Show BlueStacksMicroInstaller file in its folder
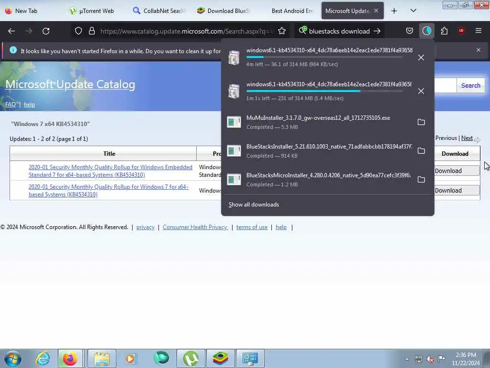 coord(421,180)
